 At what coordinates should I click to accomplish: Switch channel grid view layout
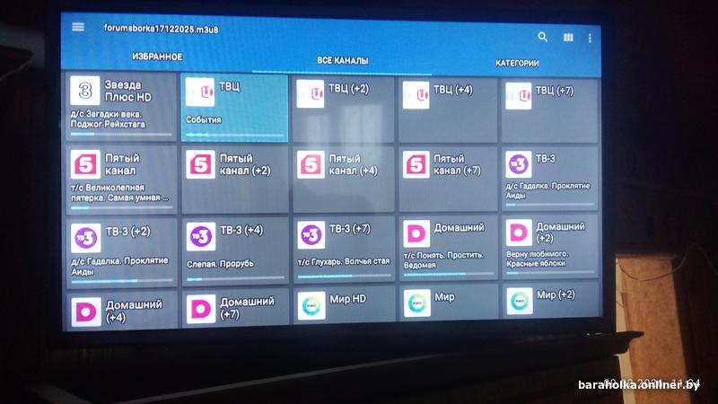coord(568,38)
